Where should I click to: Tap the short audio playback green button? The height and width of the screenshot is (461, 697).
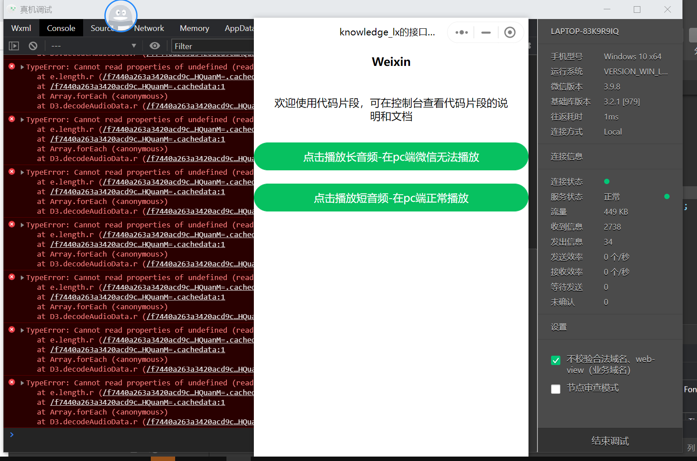pyautogui.click(x=391, y=198)
